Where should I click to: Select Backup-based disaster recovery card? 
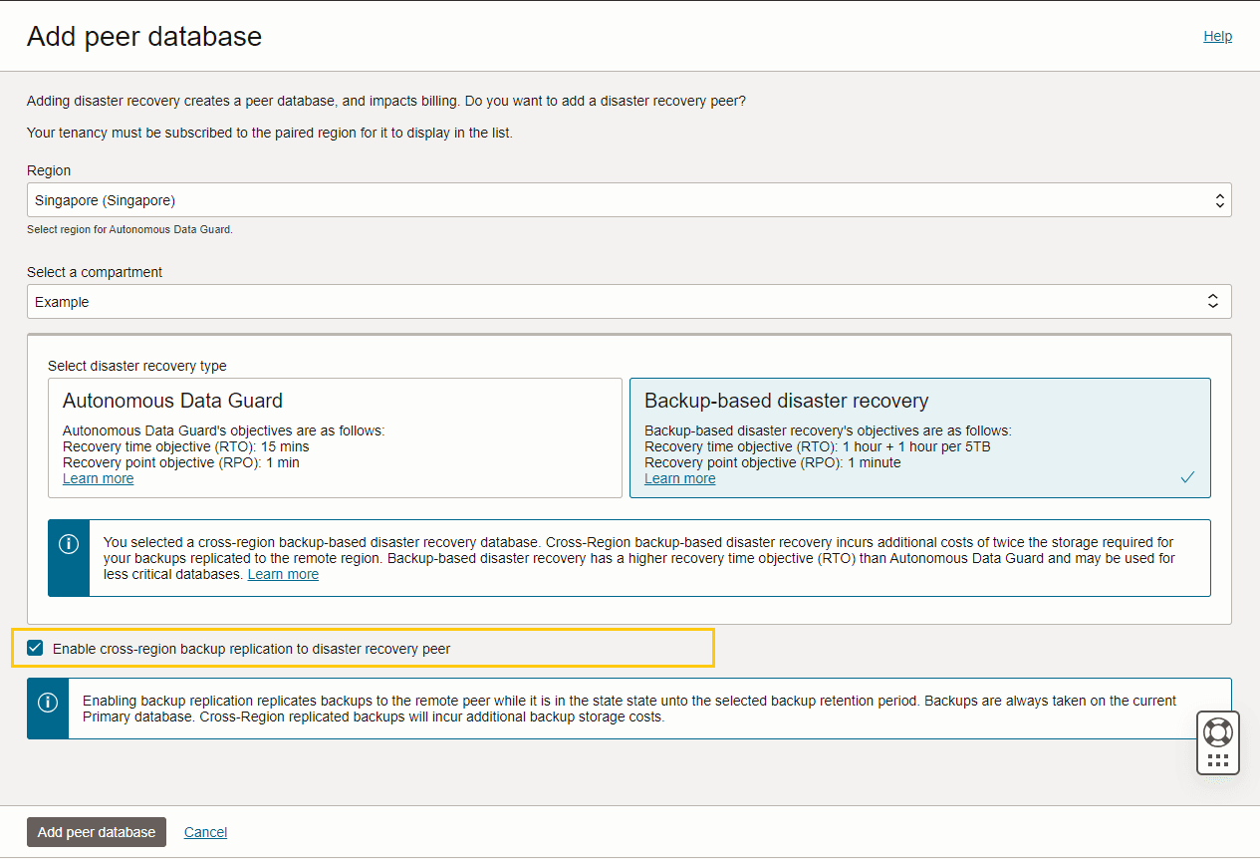point(919,437)
